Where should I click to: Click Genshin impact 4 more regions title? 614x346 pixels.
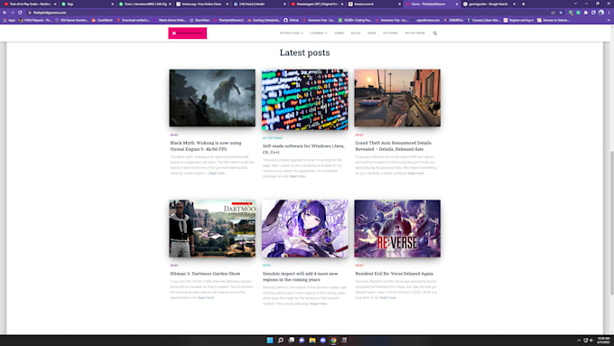tap(300, 276)
